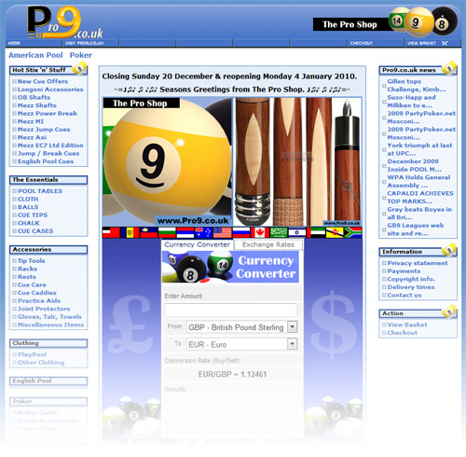Screen dimensions: 466x457
Task: Click the pool cues product image
Action: 297,161
